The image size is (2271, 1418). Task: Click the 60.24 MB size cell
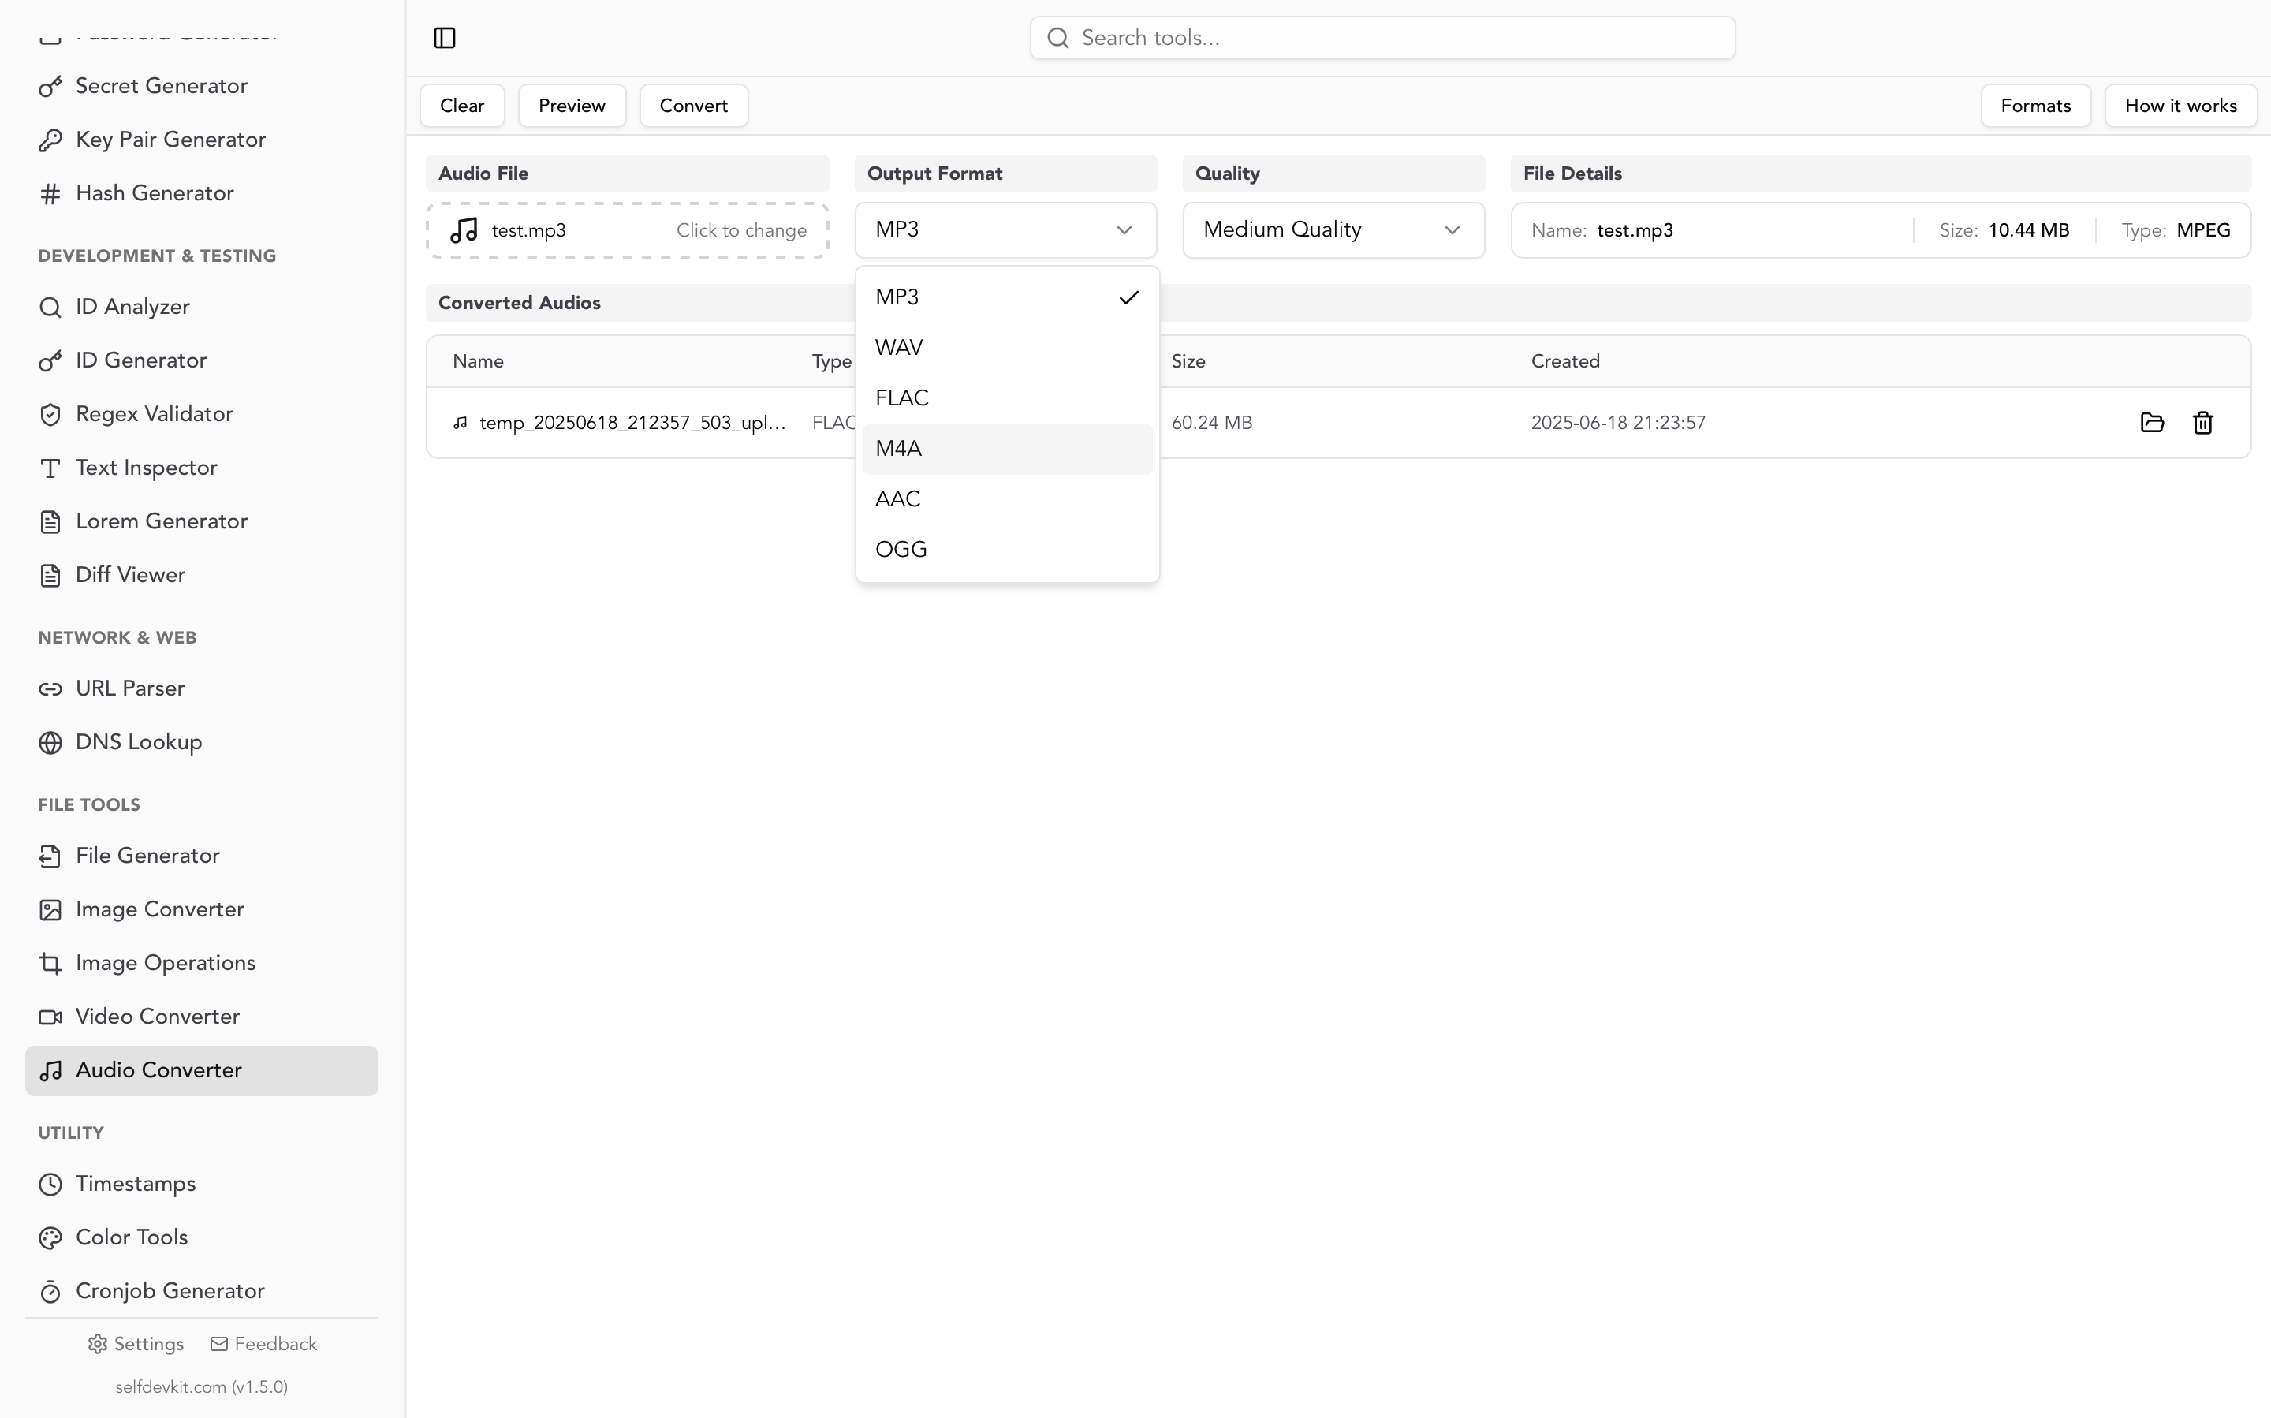tap(1211, 423)
